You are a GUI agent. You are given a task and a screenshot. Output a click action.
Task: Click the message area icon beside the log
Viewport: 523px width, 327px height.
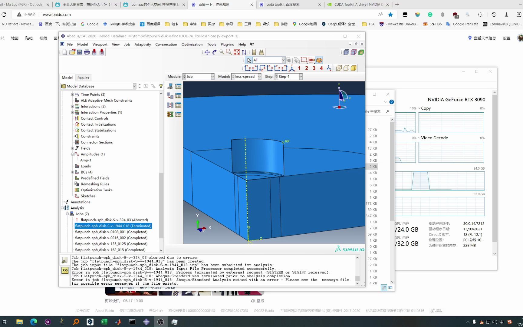tap(64, 260)
